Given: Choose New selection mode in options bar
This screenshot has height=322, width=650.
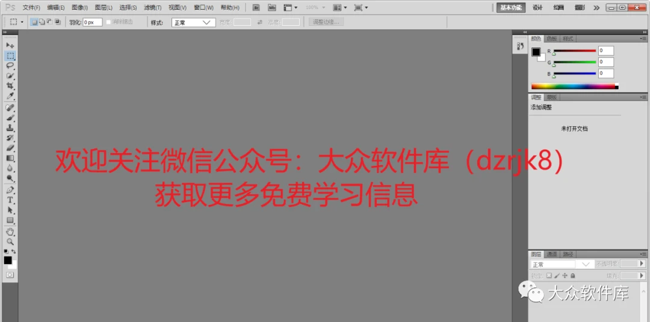Looking at the screenshot, I should [x=35, y=22].
